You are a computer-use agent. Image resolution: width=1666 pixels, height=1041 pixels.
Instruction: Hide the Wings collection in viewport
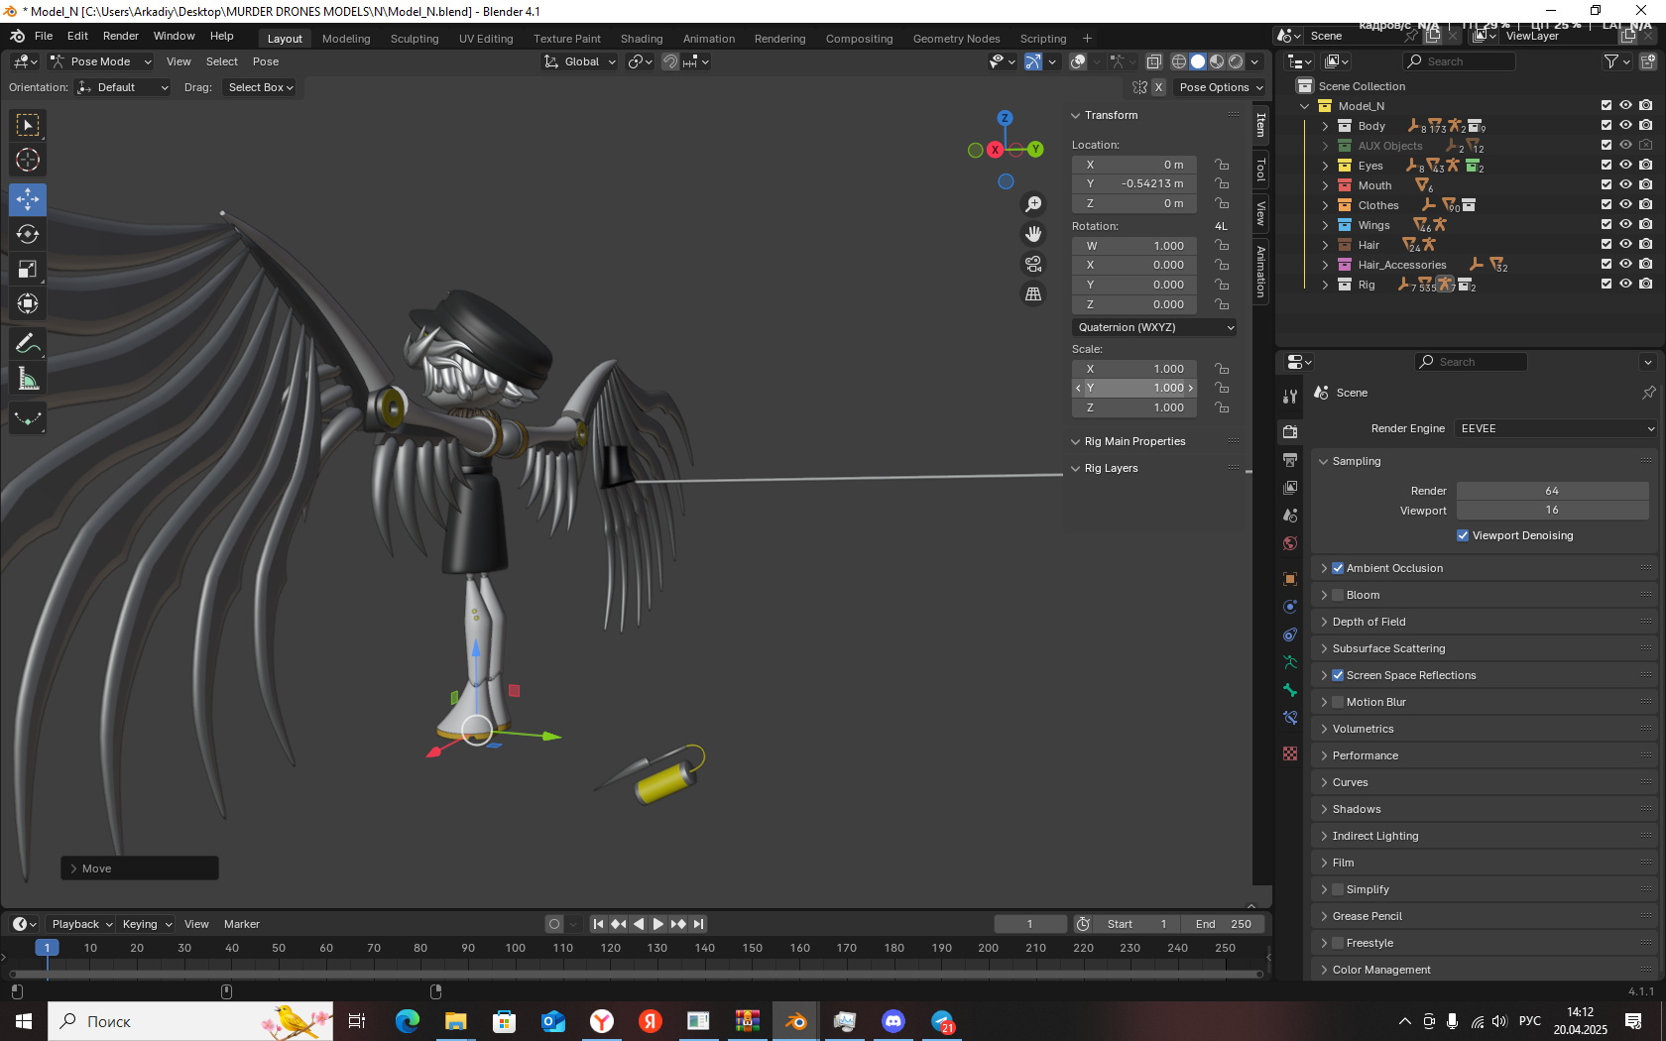1625,225
